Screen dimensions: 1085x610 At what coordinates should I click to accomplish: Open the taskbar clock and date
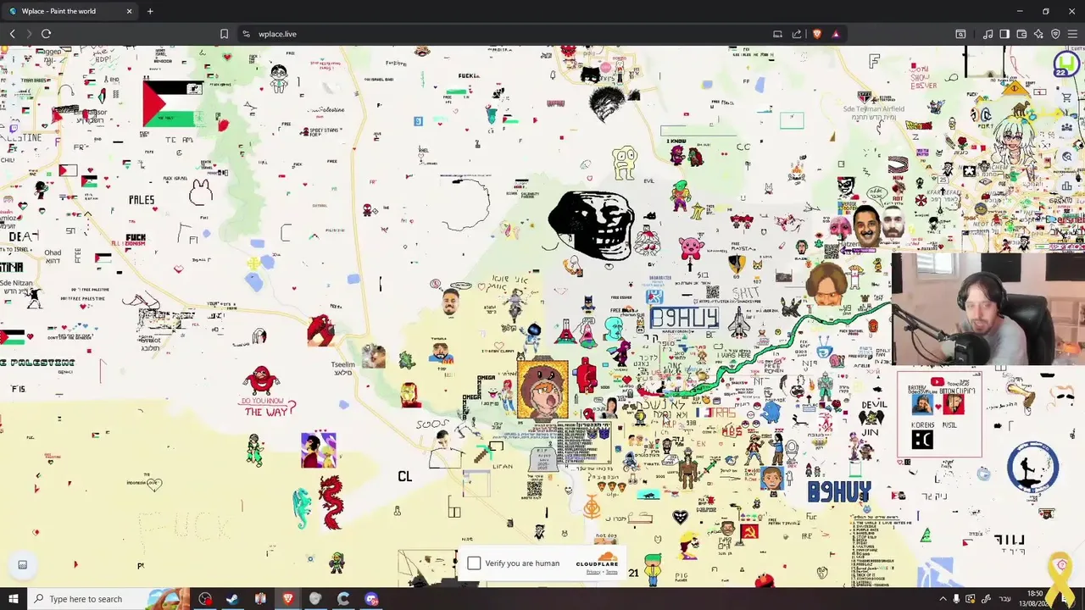tap(1035, 599)
